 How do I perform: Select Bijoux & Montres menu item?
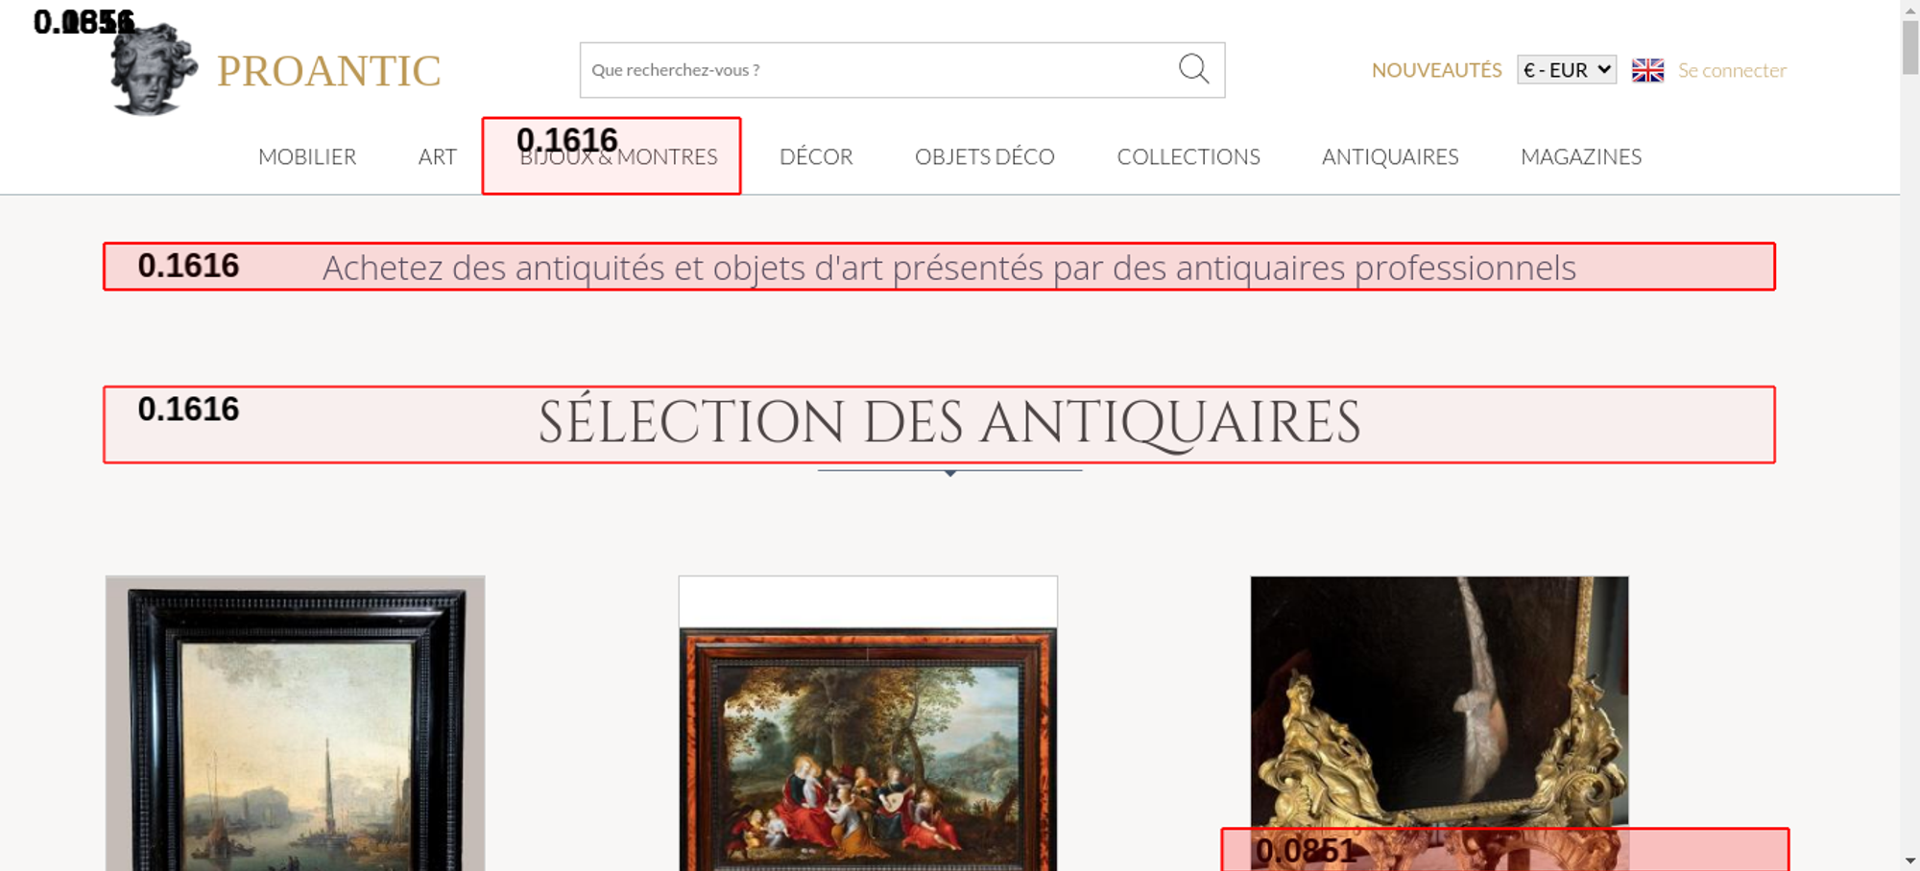pyautogui.click(x=618, y=157)
